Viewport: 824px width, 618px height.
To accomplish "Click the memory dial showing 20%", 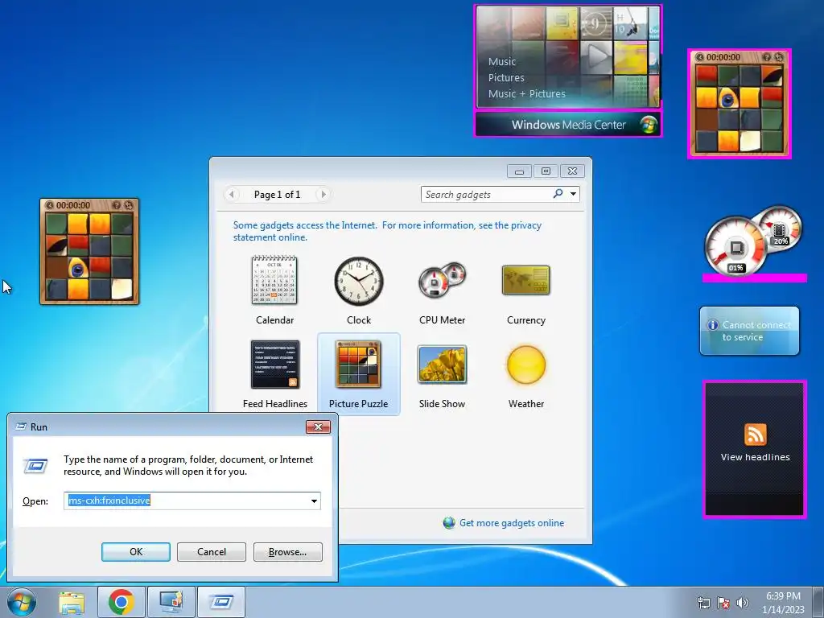I will click(x=781, y=228).
